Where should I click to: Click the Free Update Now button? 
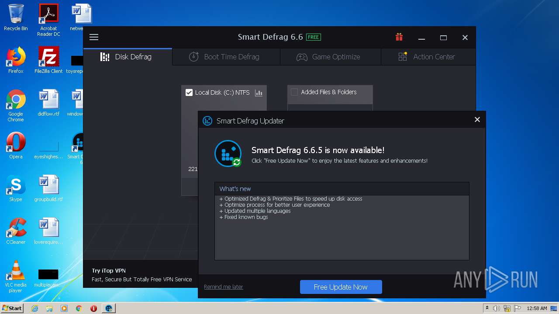(x=341, y=287)
